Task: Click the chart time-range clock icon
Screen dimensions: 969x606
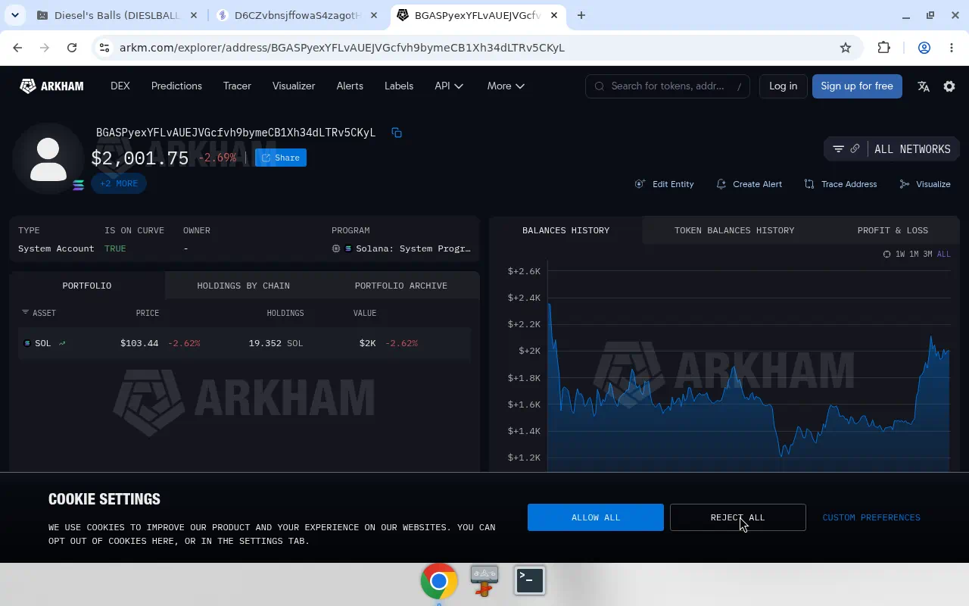Action: coord(886,255)
